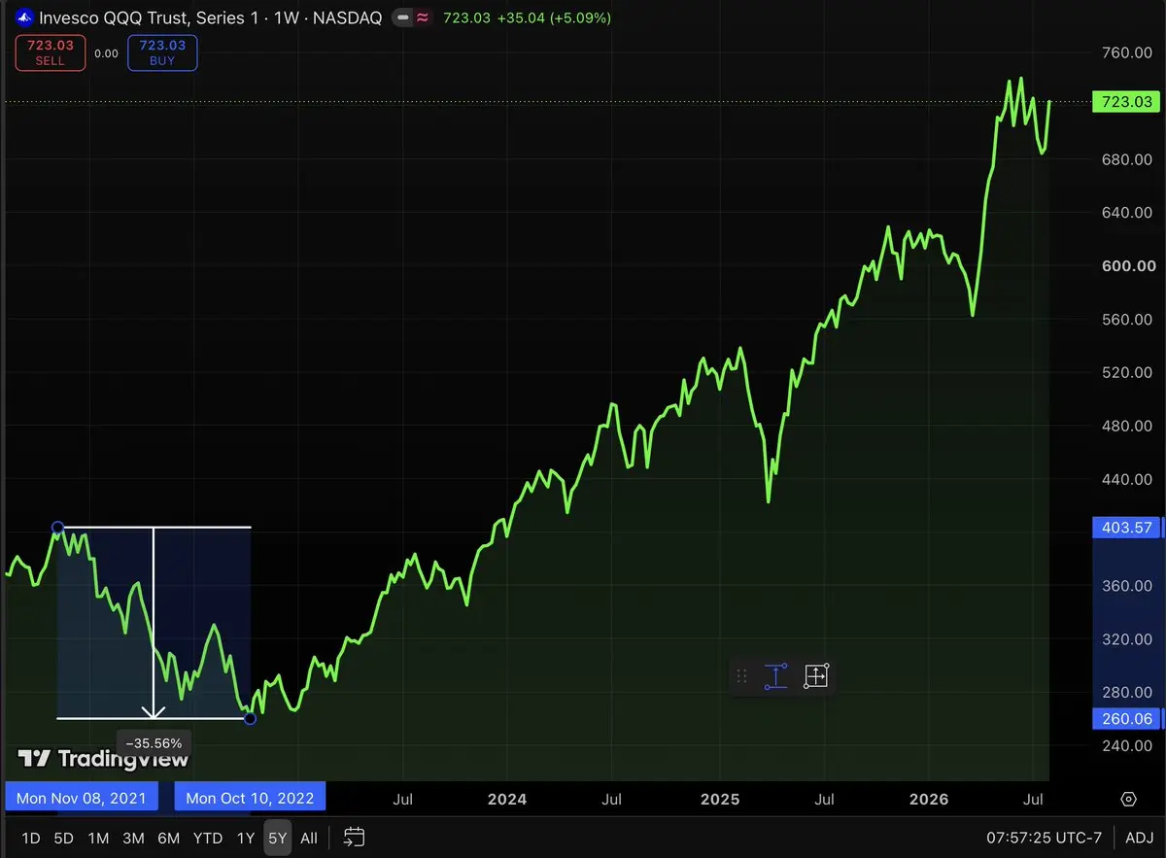The width and height of the screenshot is (1166, 858).
Task: Select the price range measuring tool icon
Action: click(x=775, y=676)
